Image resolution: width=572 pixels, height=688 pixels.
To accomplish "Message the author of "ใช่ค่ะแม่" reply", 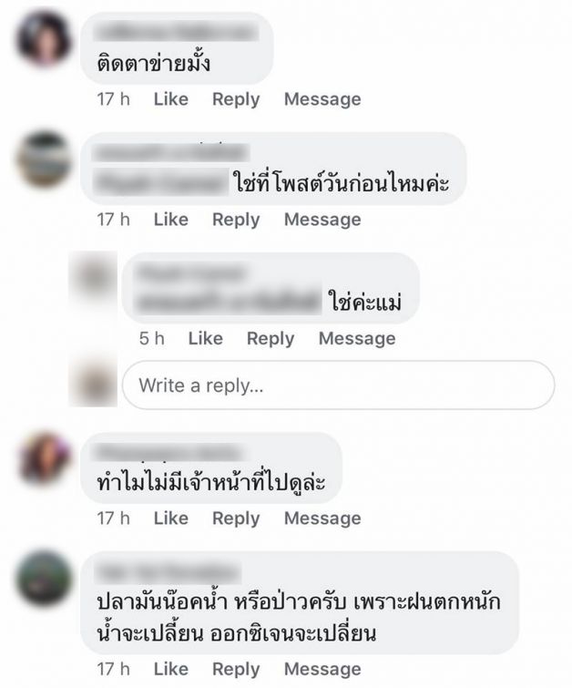I will 357,339.
